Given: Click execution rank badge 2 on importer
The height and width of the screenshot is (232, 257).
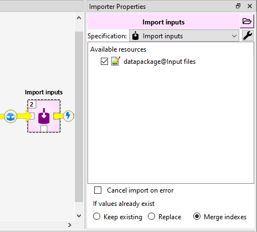Looking at the screenshot, I should [32, 104].
